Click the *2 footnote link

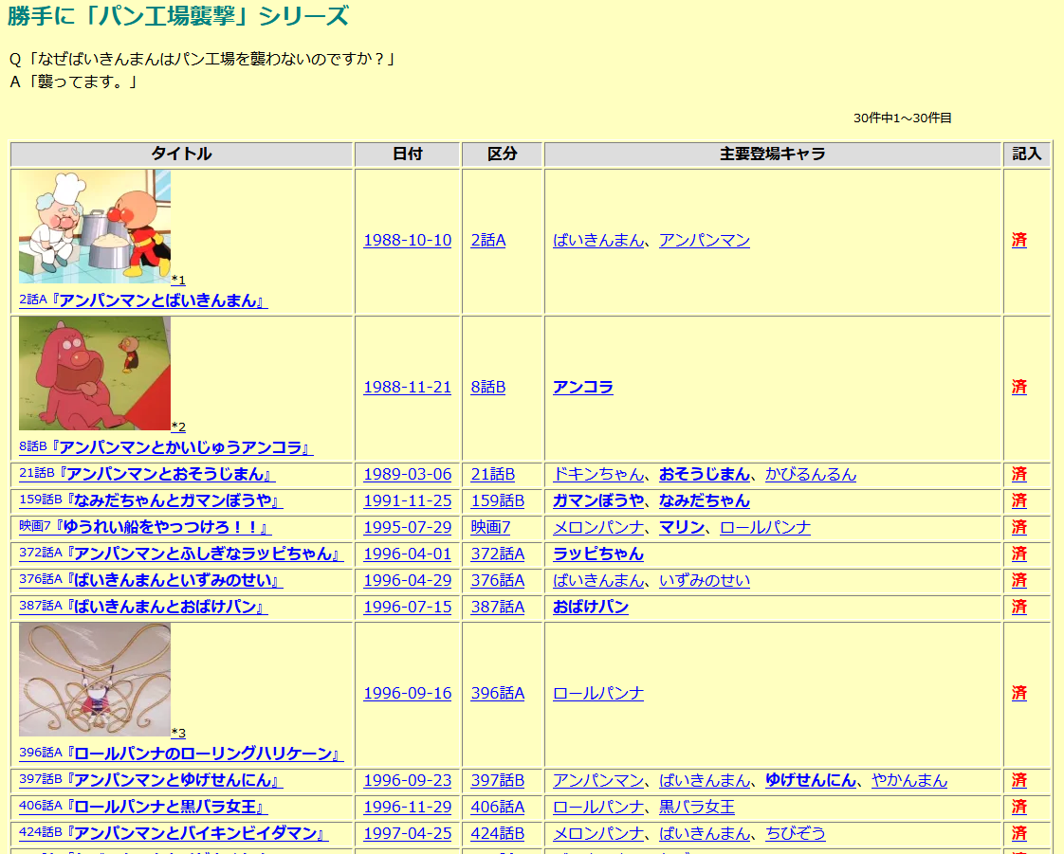[178, 427]
